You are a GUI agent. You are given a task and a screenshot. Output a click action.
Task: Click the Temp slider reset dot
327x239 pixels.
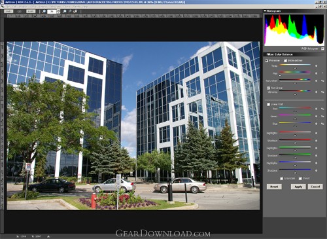316,65
